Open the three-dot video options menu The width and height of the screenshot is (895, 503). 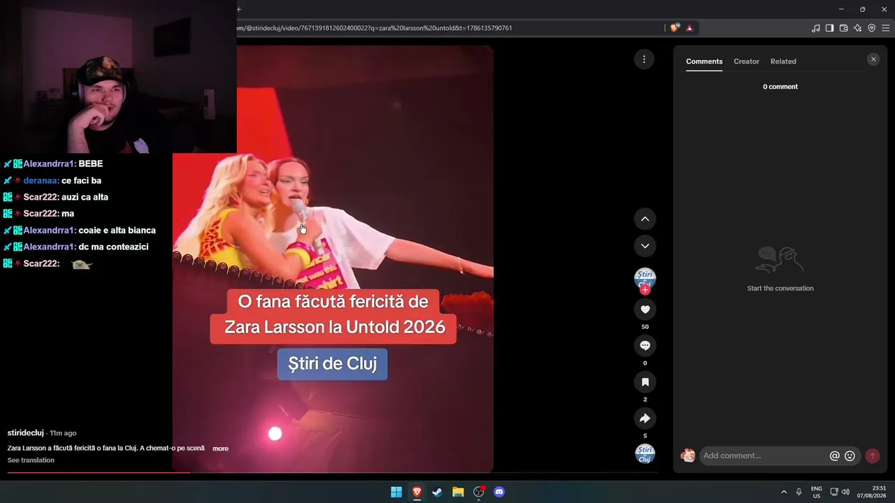(644, 59)
